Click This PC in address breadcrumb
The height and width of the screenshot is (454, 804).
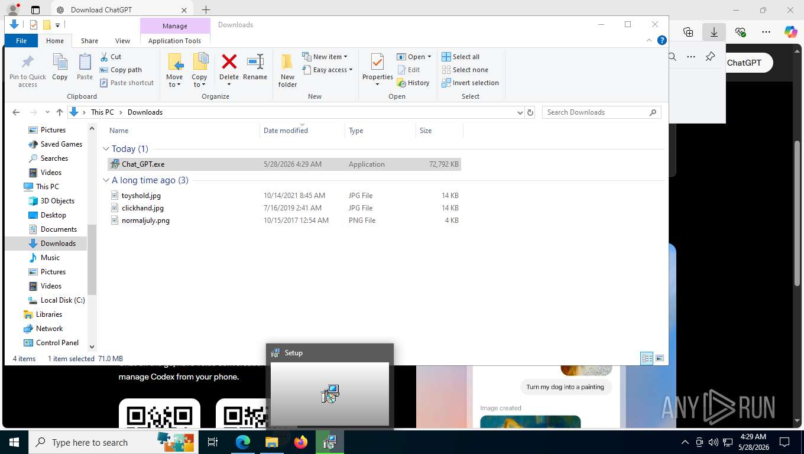tap(102, 112)
